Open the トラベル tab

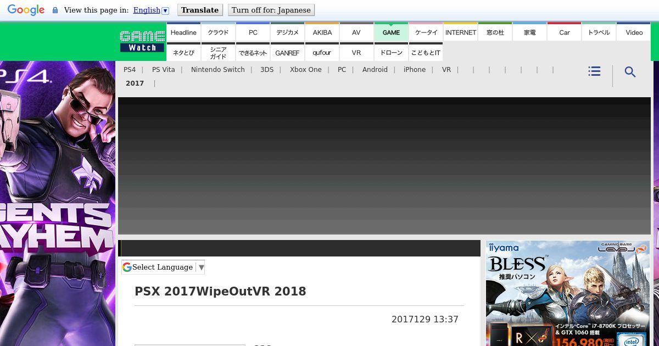point(599,32)
